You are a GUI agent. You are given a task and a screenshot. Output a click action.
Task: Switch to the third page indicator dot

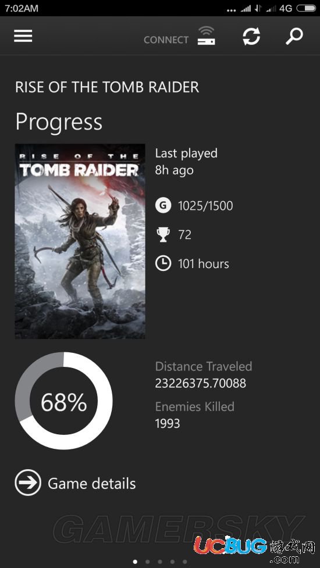coord(160,562)
